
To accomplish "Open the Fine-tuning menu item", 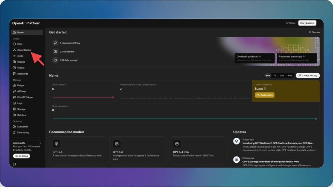I will tap(27, 132).
